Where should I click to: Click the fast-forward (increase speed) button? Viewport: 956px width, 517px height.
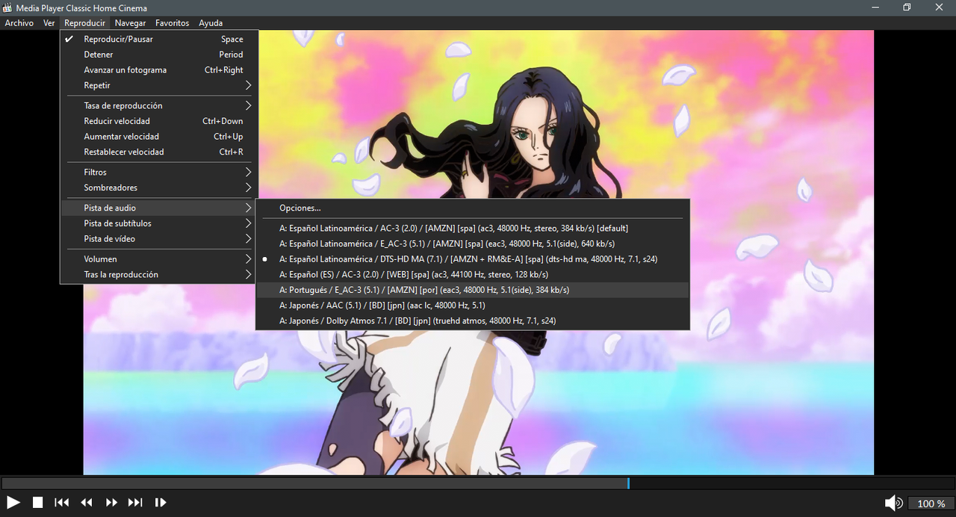click(x=111, y=503)
